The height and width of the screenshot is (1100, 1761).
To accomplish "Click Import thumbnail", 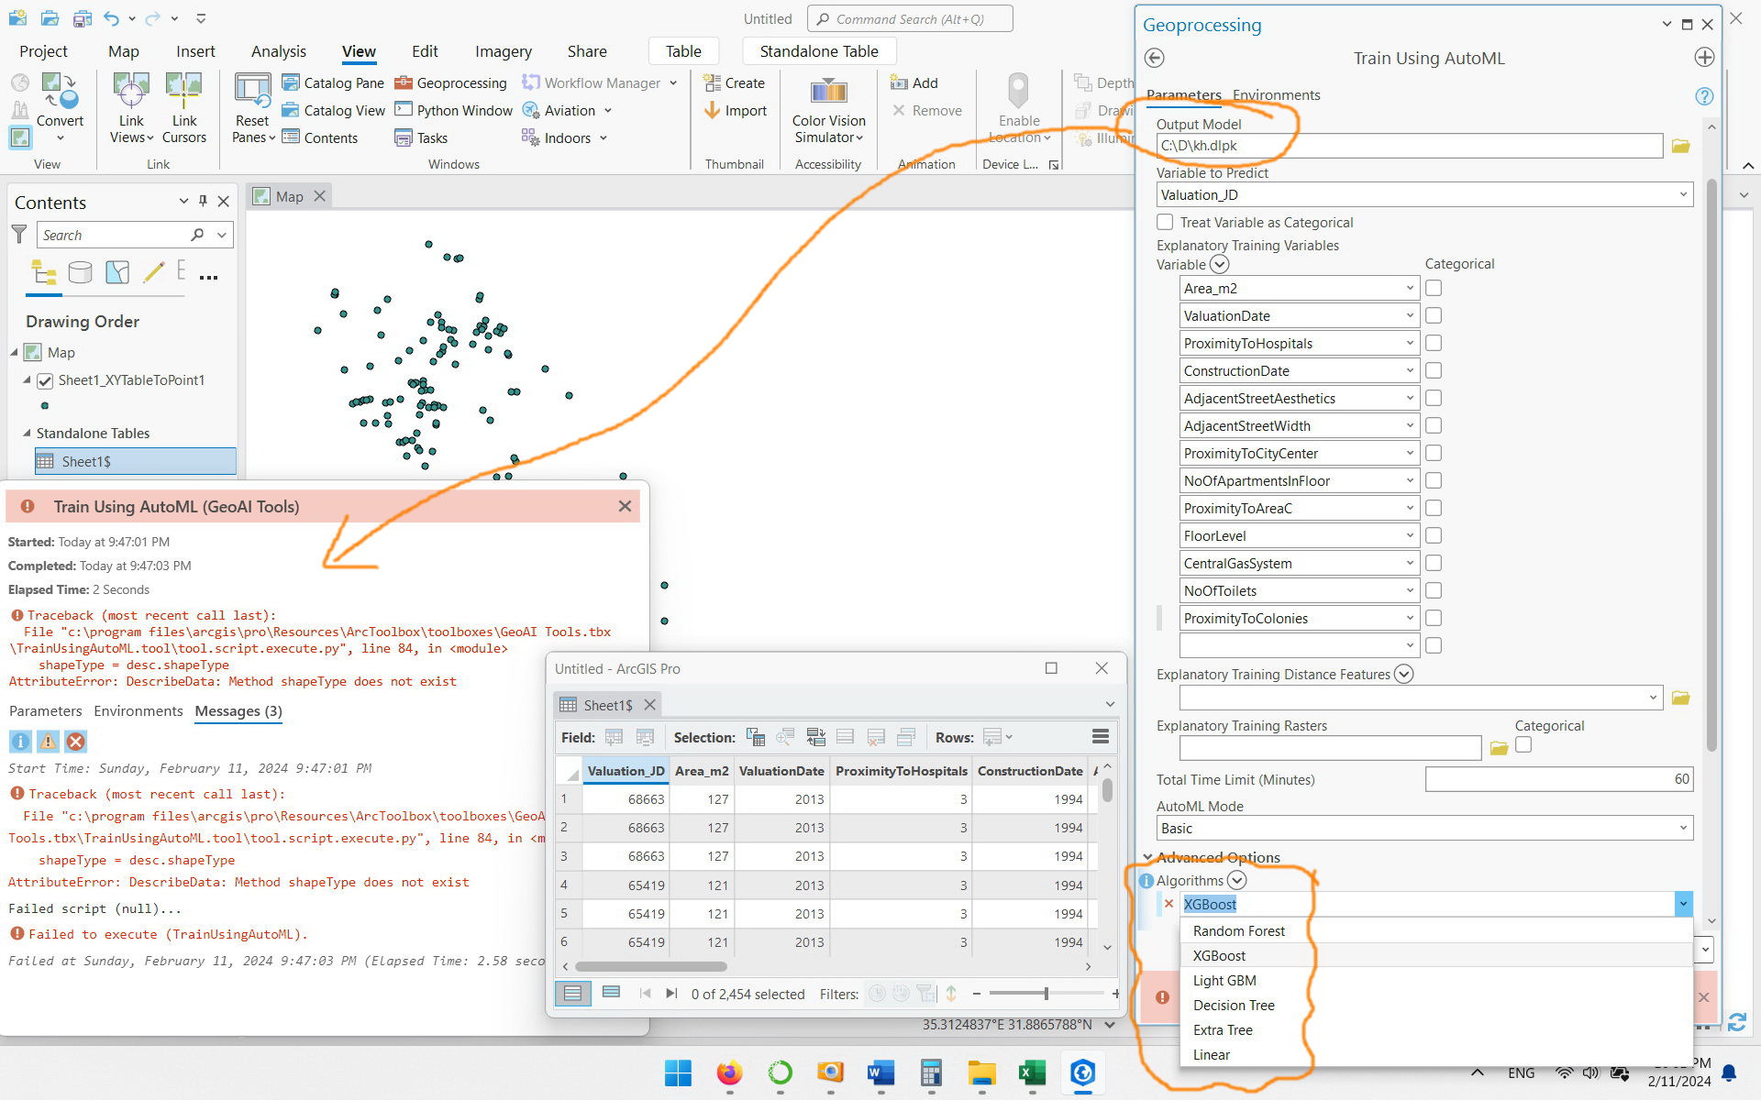I will pos(736,110).
